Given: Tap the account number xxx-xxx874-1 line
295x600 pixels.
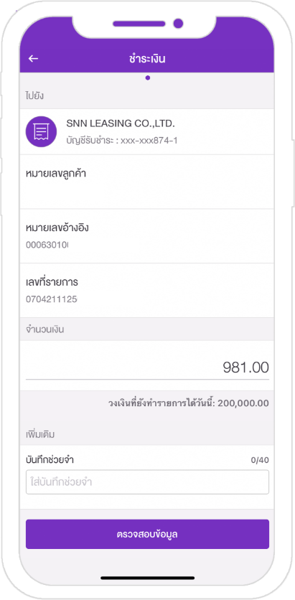Looking at the screenshot, I should click(122, 141).
